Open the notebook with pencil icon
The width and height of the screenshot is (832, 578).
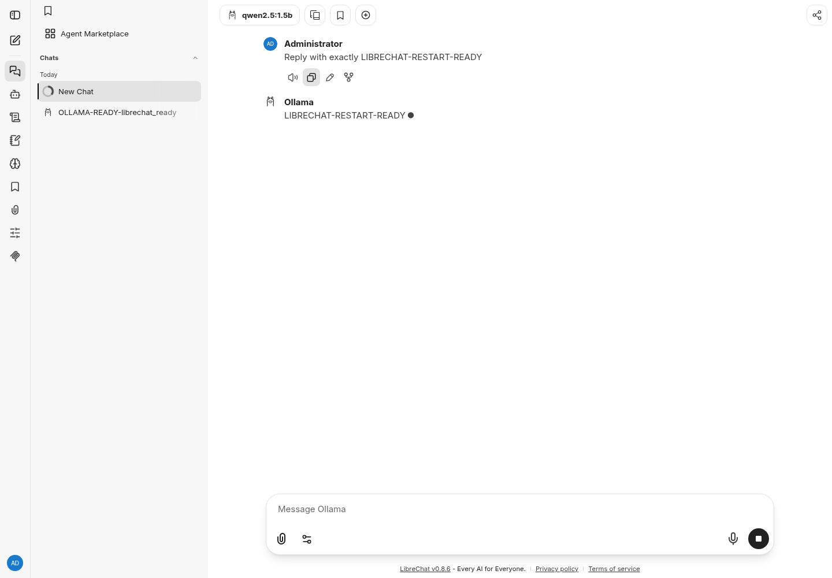point(15,140)
